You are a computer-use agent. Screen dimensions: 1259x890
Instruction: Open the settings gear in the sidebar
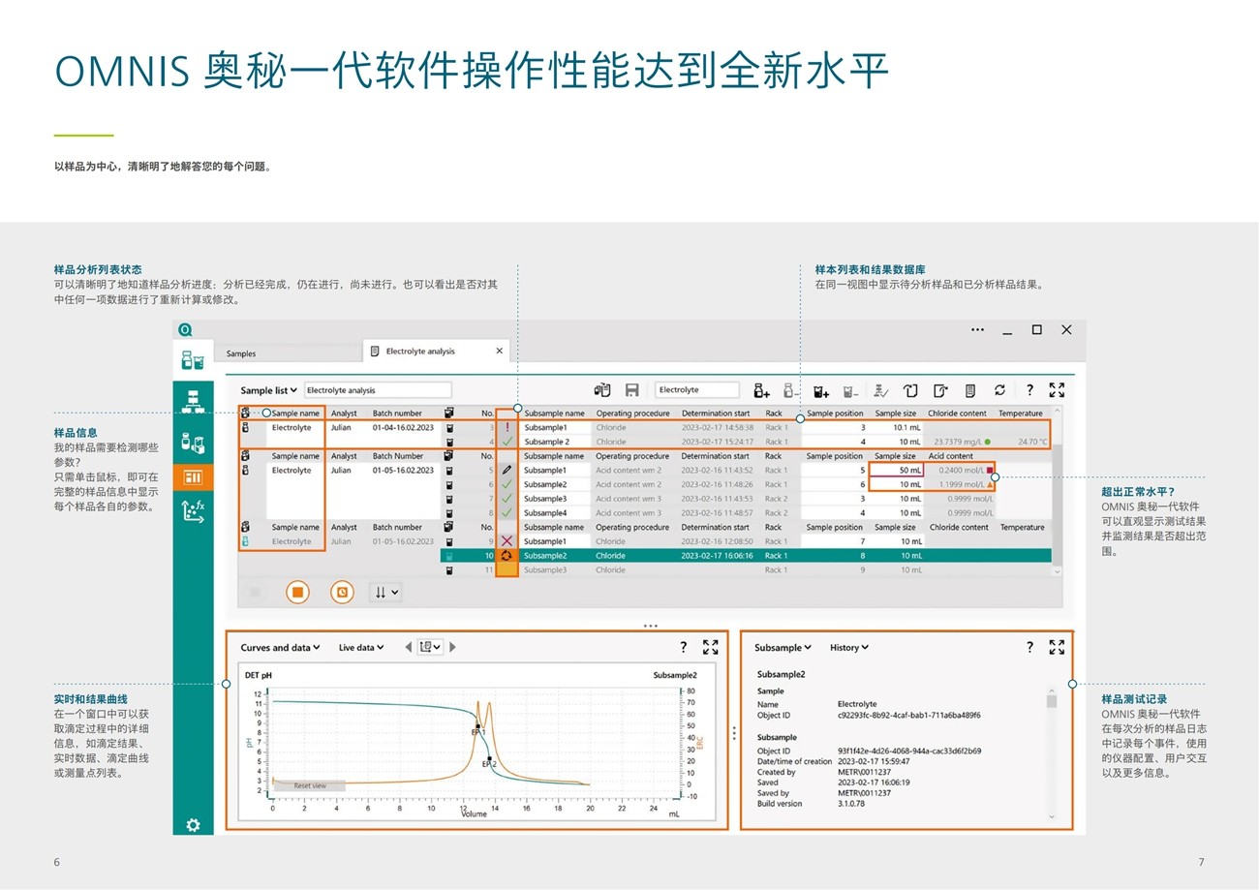193,825
